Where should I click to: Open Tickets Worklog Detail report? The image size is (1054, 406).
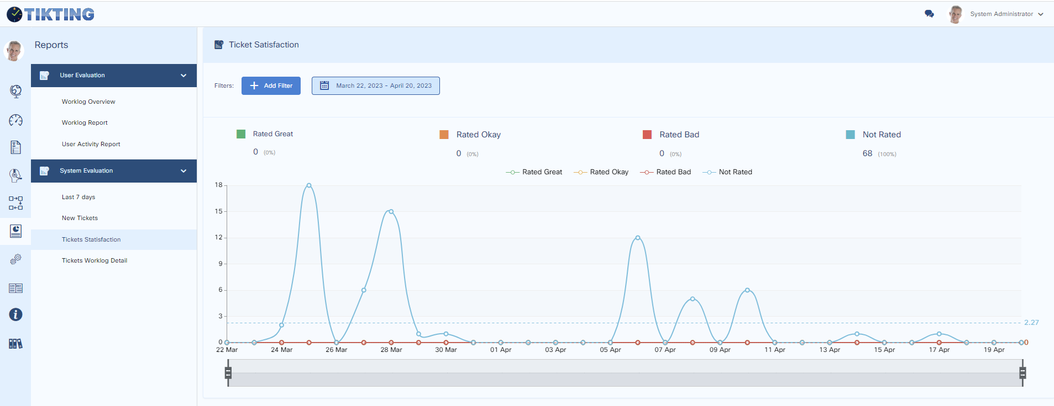(95, 260)
